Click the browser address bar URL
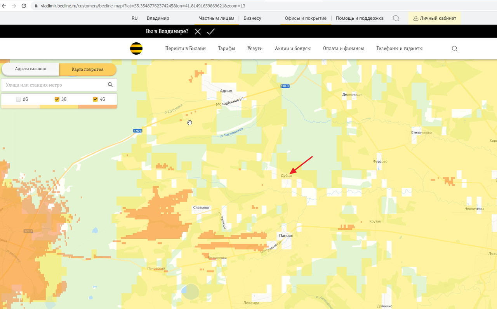The width and height of the screenshot is (497, 309). (x=143, y=6)
